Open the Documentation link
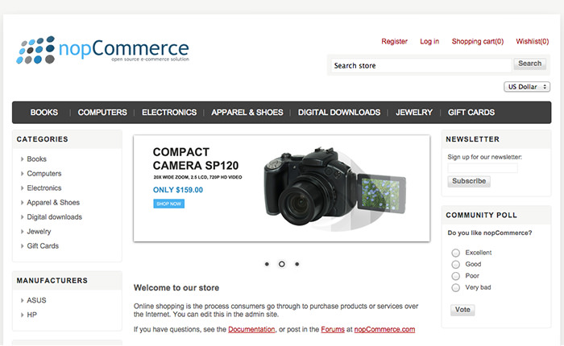 pos(251,329)
